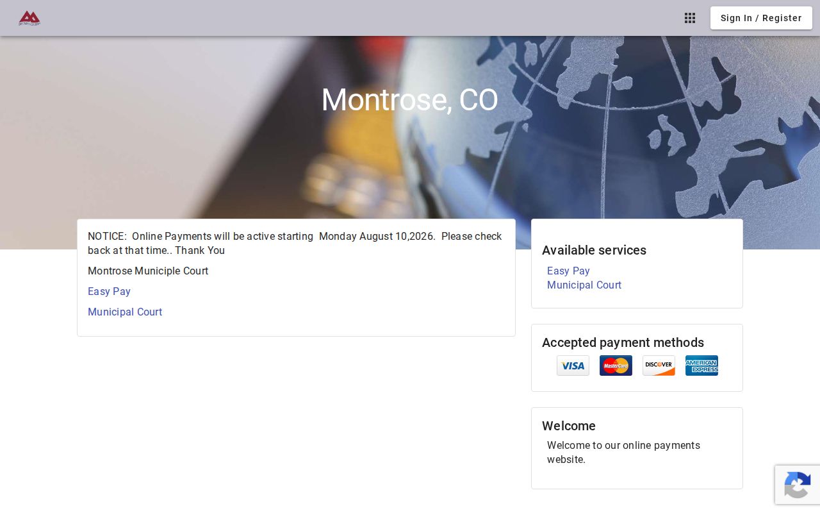Click the 'Available services' heading
This screenshot has width=820, height=513.
click(x=594, y=250)
